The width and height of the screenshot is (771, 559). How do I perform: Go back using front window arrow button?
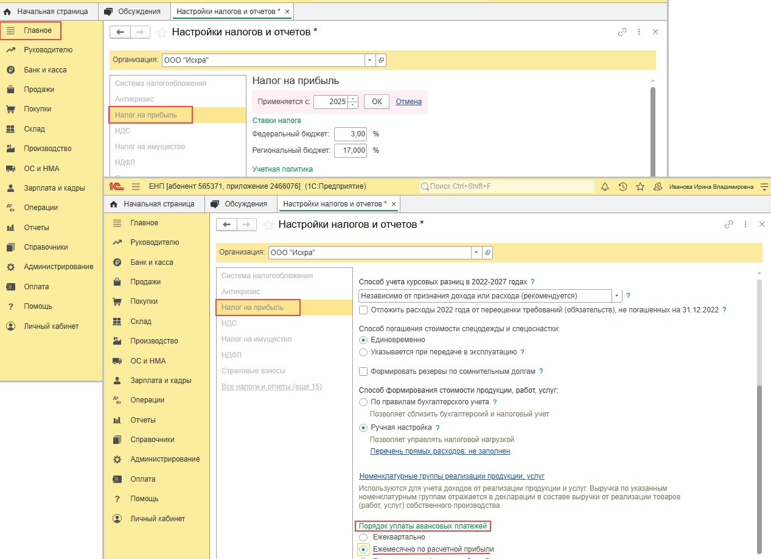(x=227, y=225)
